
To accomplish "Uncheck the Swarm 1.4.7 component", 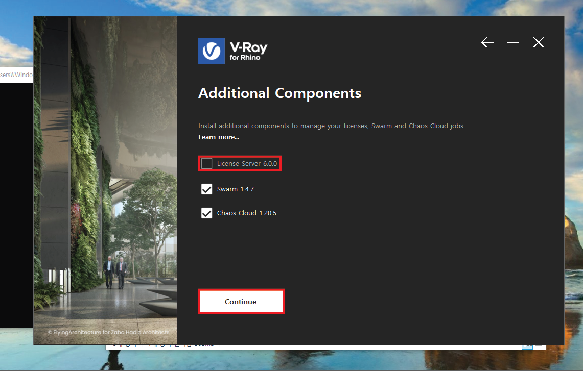I will [x=207, y=189].
